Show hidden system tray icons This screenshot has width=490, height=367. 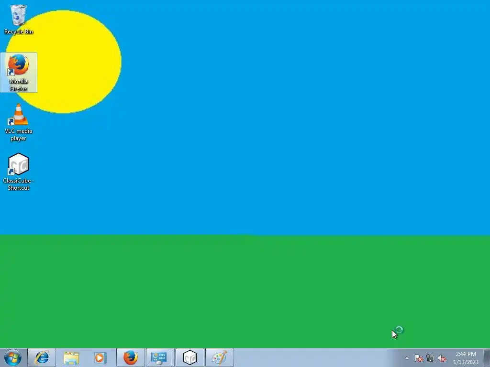[x=407, y=358]
